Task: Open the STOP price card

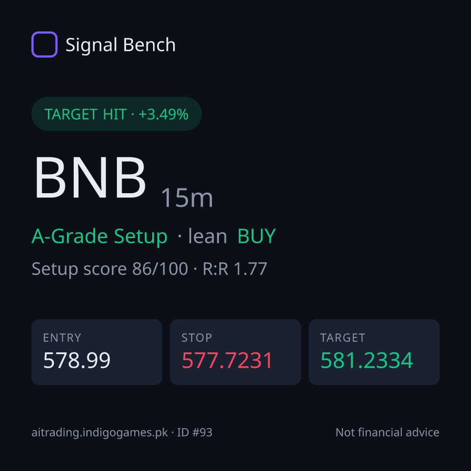Action: [235, 352]
